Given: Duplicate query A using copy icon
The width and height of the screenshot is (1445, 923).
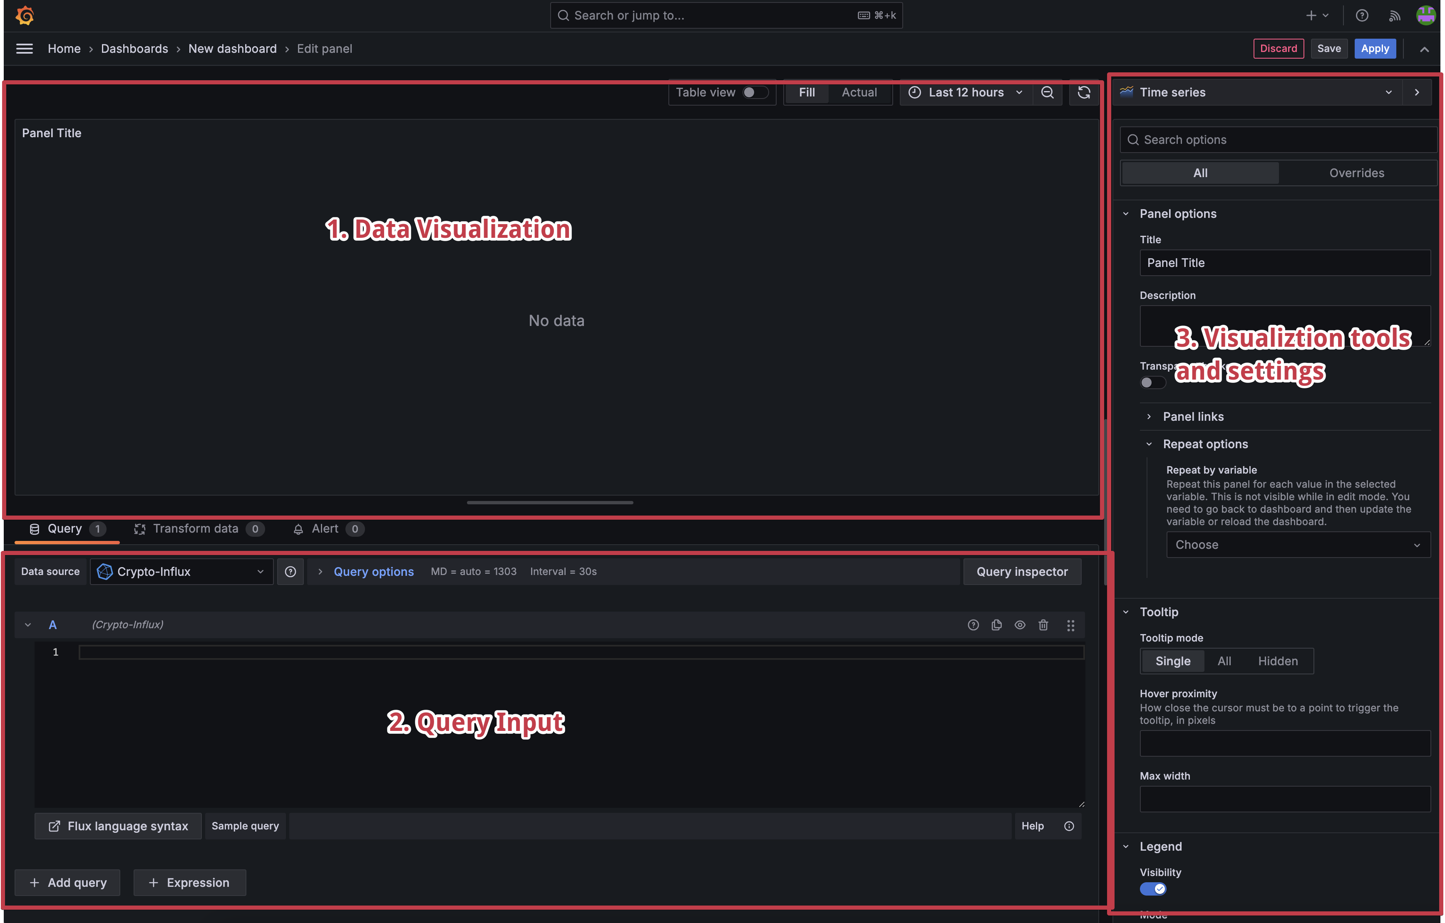Looking at the screenshot, I should [997, 625].
